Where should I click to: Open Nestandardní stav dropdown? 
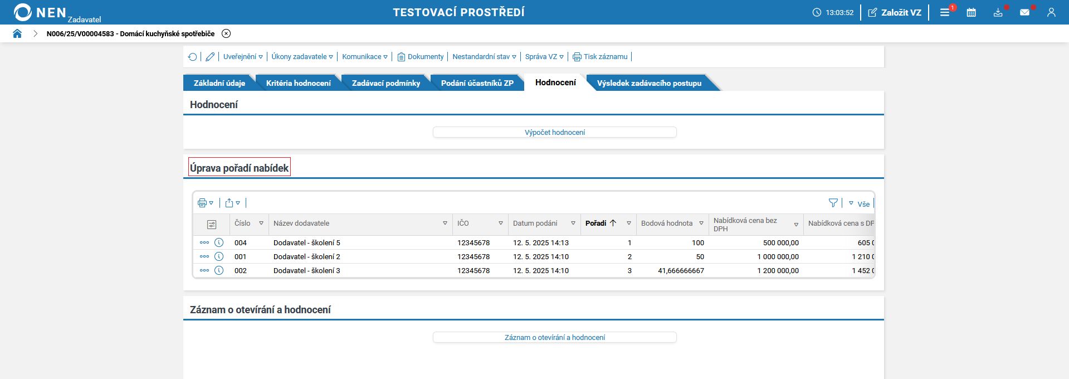(484, 57)
